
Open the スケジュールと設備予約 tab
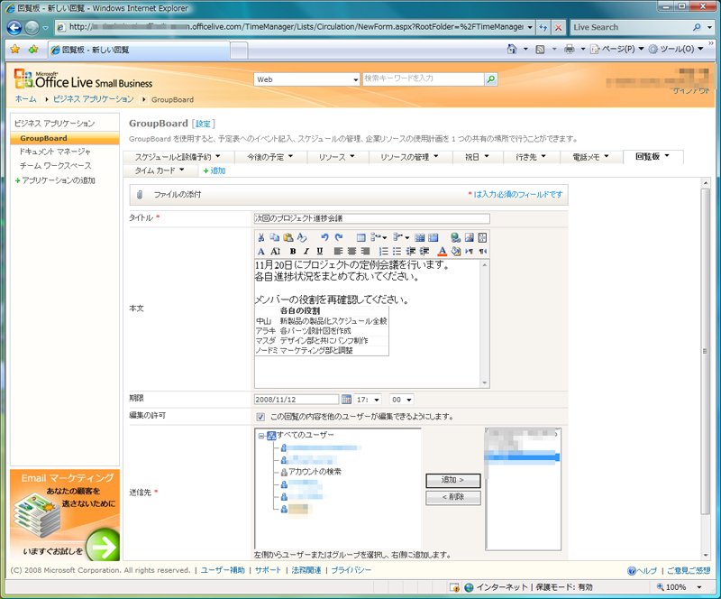click(178, 157)
